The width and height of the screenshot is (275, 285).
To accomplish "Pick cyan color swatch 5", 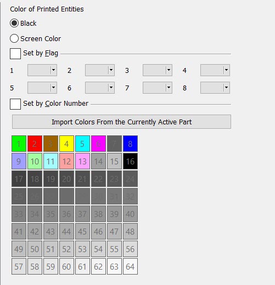I will (x=82, y=144).
